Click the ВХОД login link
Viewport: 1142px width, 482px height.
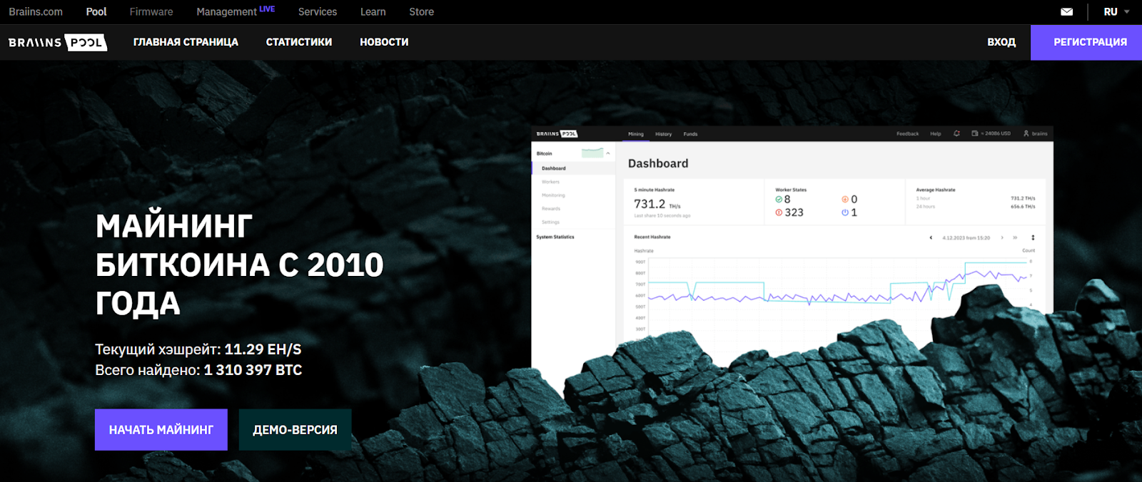point(1001,42)
